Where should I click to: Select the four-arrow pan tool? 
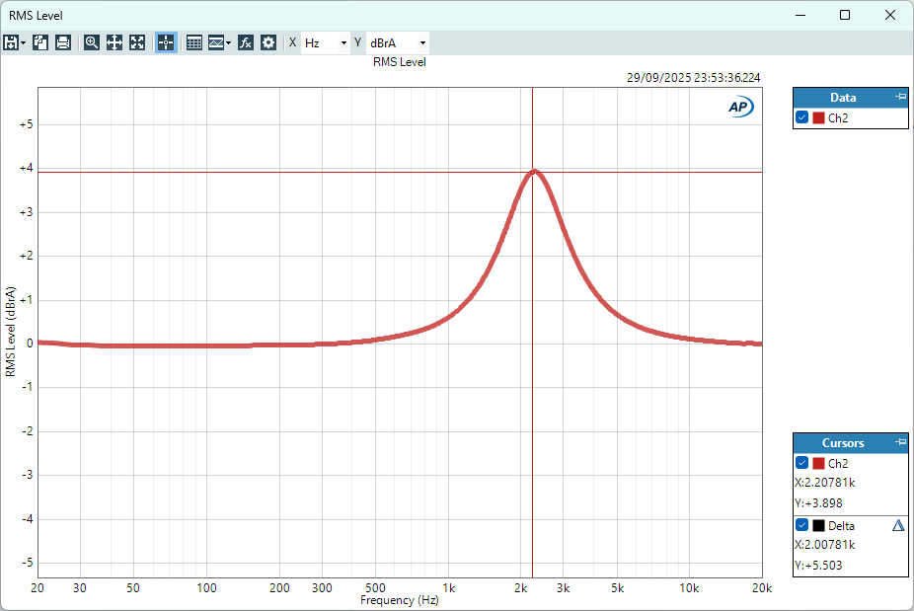114,42
